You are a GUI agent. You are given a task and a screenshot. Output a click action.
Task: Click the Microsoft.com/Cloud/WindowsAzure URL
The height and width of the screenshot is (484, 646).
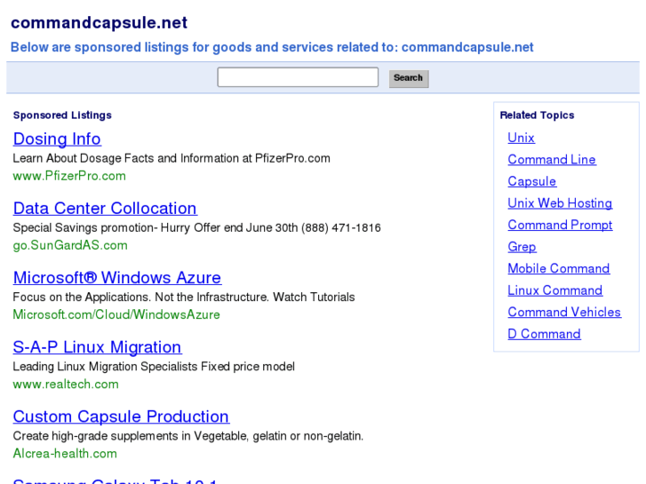tap(116, 314)
